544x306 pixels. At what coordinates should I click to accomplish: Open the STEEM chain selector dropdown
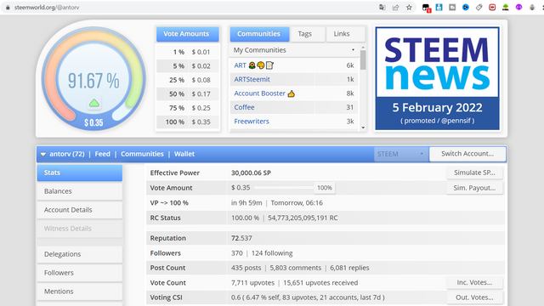coord(400,154)
